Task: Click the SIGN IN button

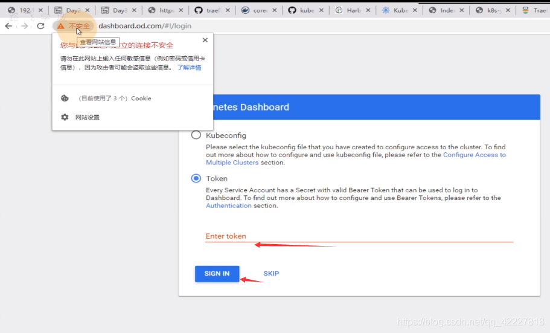Action: pos(217,274)
